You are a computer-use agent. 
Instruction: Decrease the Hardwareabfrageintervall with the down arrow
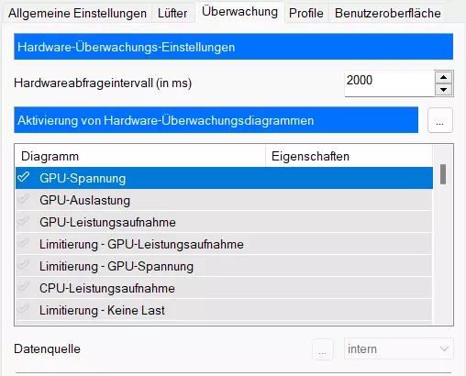click(x=443, y=90)
